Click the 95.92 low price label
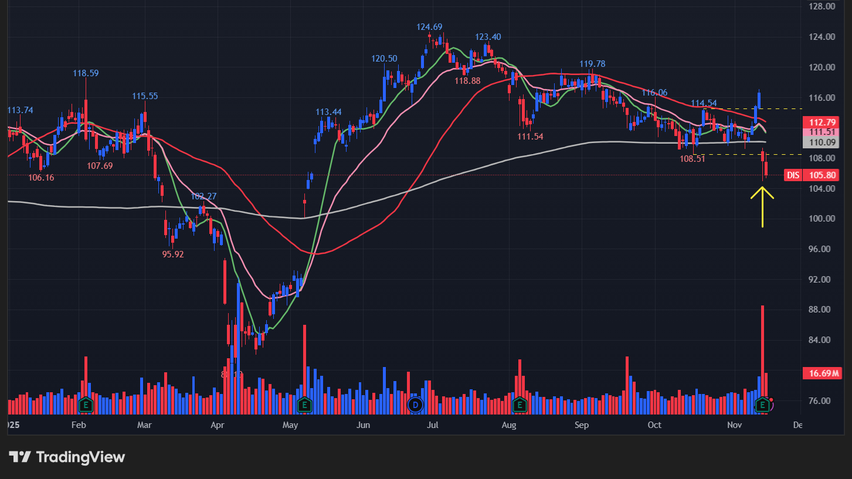The image size is (852, 479). [173, 254]
